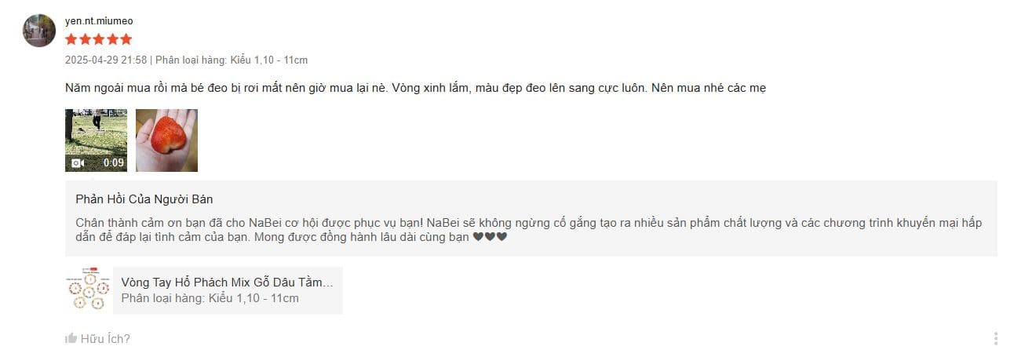Viewport: 1014px width, 361px height.
Task: Play the review video thumbnail
Action: (96, 140)
